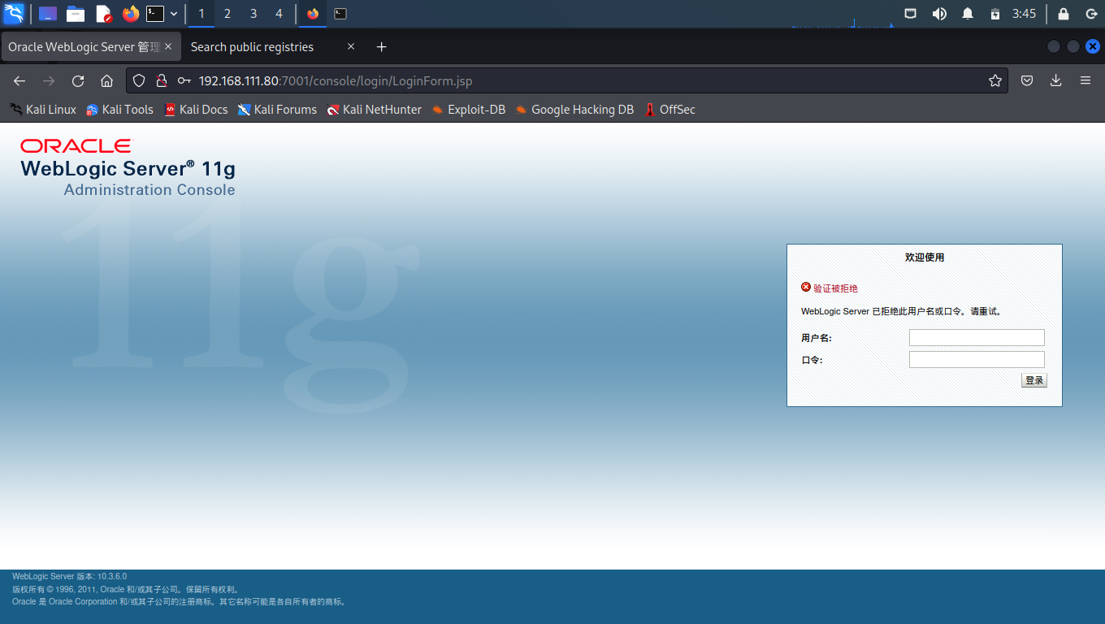Show tracking protection shield info

click(139, 80)
